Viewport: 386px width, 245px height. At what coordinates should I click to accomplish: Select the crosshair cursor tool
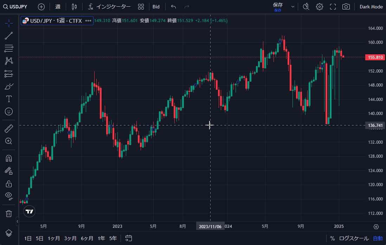tap(9, 23)
